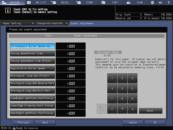The height and width of the screenshot is (130, 173).
Task: Open the RECALL tab
Action: (x=62, y=2)
